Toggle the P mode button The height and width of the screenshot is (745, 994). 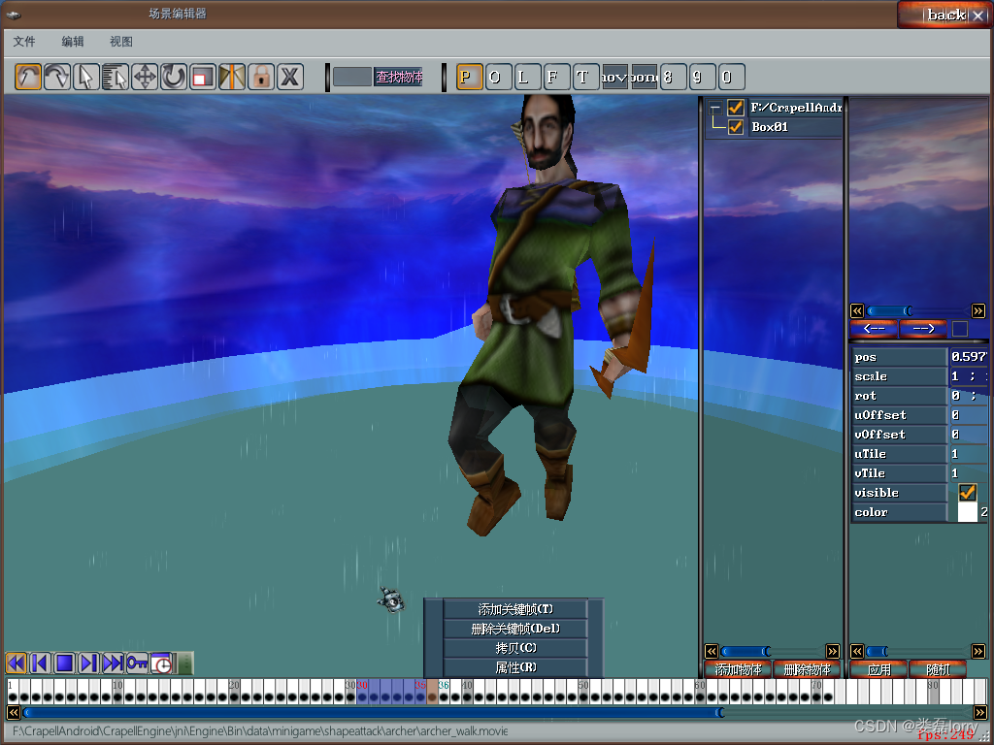pos(469,78)
